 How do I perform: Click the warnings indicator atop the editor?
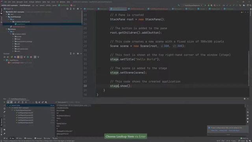(x=242, y=12)
